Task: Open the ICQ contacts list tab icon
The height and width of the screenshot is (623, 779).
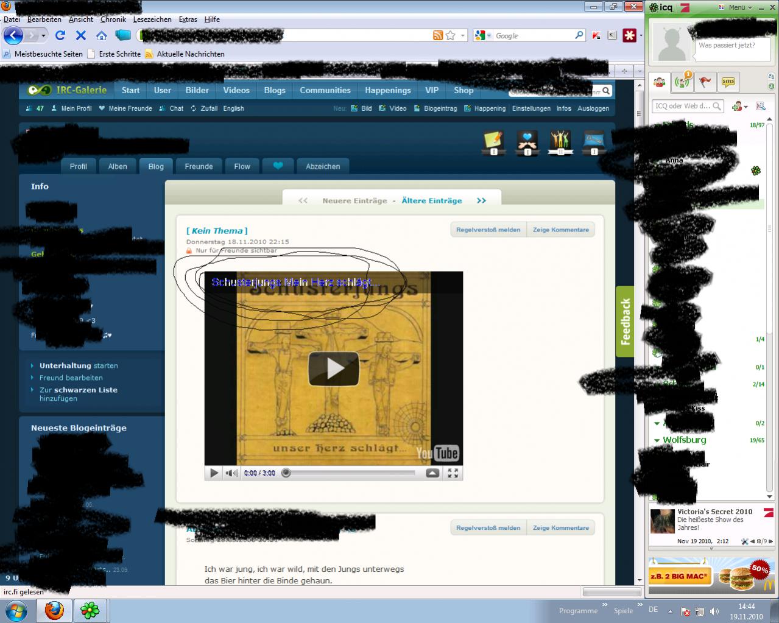Action: tap(660, 82)
